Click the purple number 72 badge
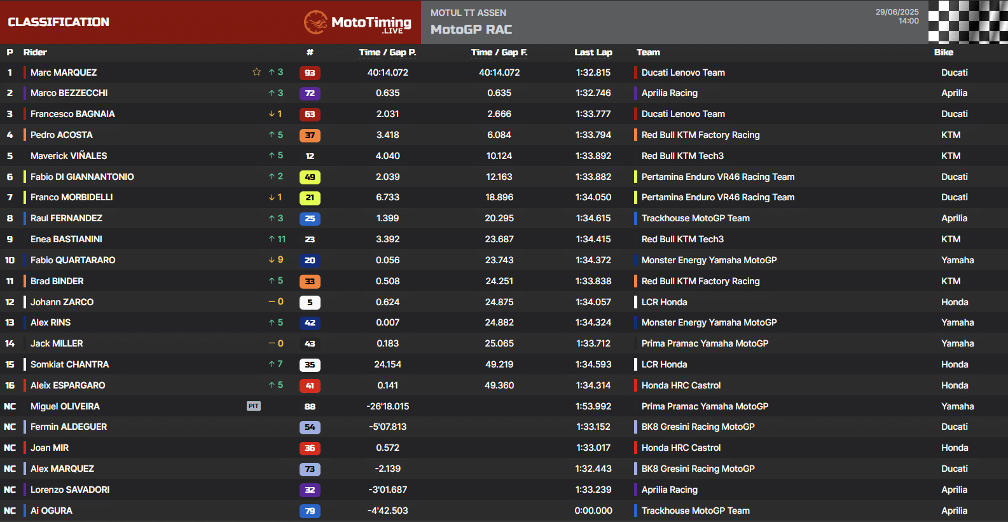This screenshot has width=1008, height=522. pos(310,93)
